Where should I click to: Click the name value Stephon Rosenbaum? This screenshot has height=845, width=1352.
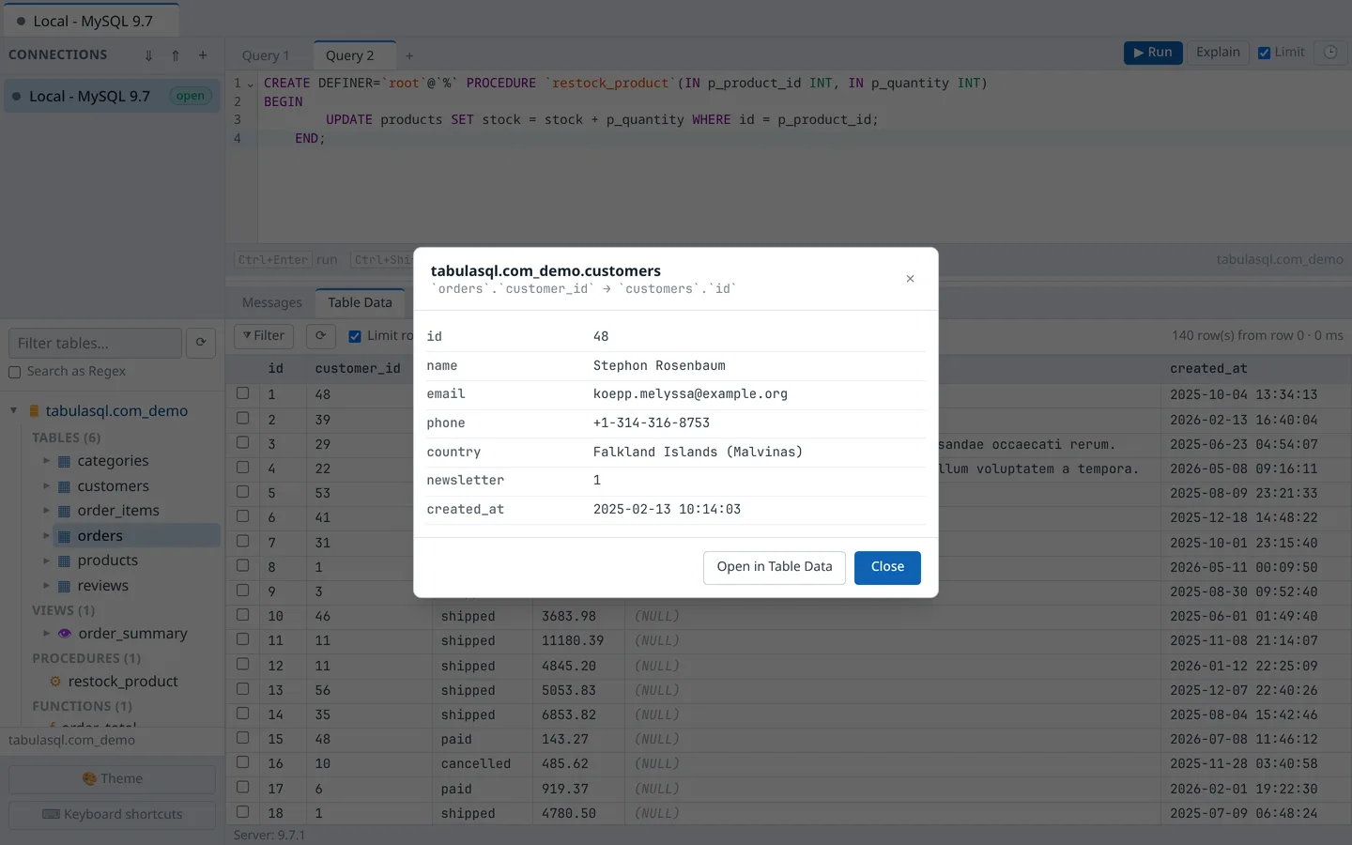659,366
